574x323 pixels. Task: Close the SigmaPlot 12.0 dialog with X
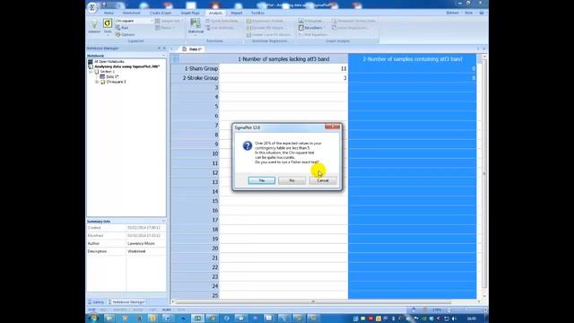click(333, 127)
